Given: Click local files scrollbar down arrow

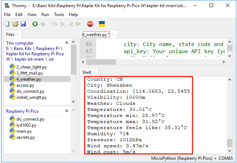Looking at the screenshot, I should [x=73, y=102].
